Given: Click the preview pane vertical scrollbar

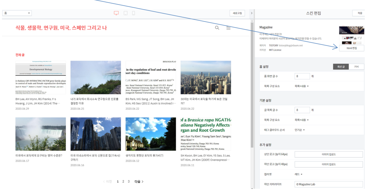Looking at the screenshot, I should tap(252, 85).
